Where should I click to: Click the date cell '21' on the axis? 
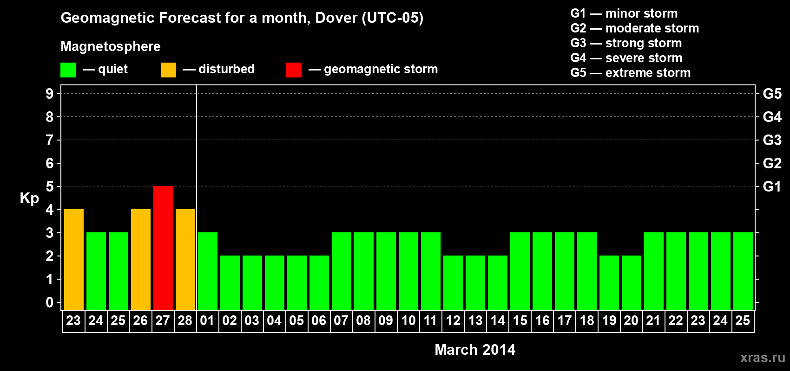(x=654, y=321)
